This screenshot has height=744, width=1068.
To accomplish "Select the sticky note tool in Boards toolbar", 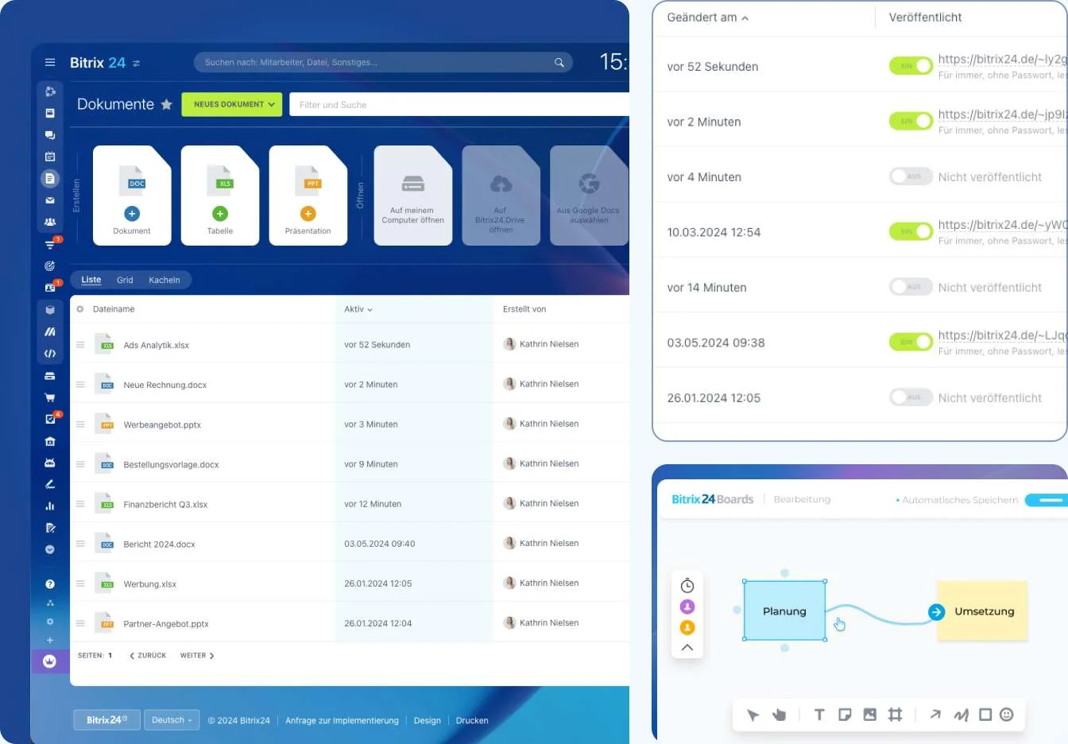I will click(x=845, y=715).
